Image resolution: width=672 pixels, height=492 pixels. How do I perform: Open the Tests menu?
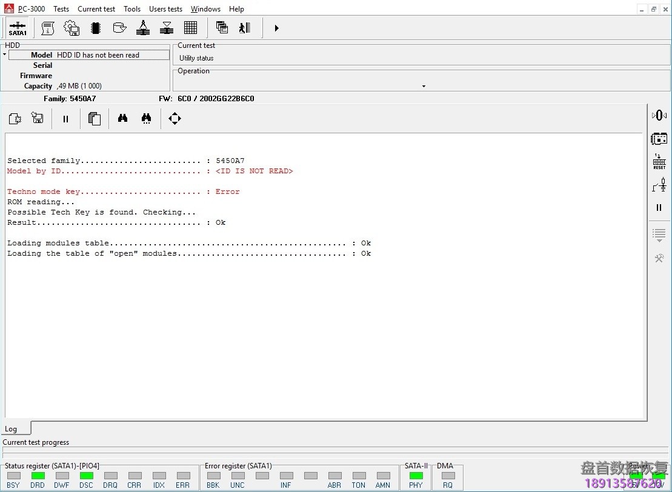[61, 9]
